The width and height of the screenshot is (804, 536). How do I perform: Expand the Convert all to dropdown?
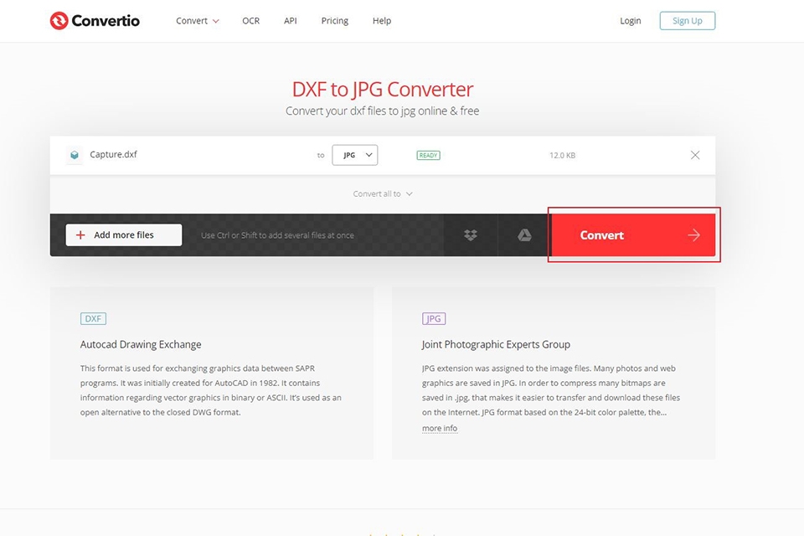pyautogui.click(x=383, y=194)
